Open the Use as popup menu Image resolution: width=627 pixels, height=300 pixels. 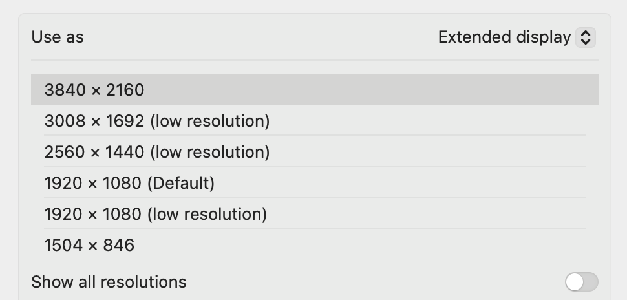coord(516,37)
